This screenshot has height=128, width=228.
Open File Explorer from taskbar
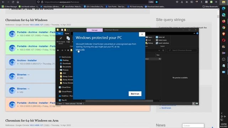pyautogui.click(x=224, y=2)
